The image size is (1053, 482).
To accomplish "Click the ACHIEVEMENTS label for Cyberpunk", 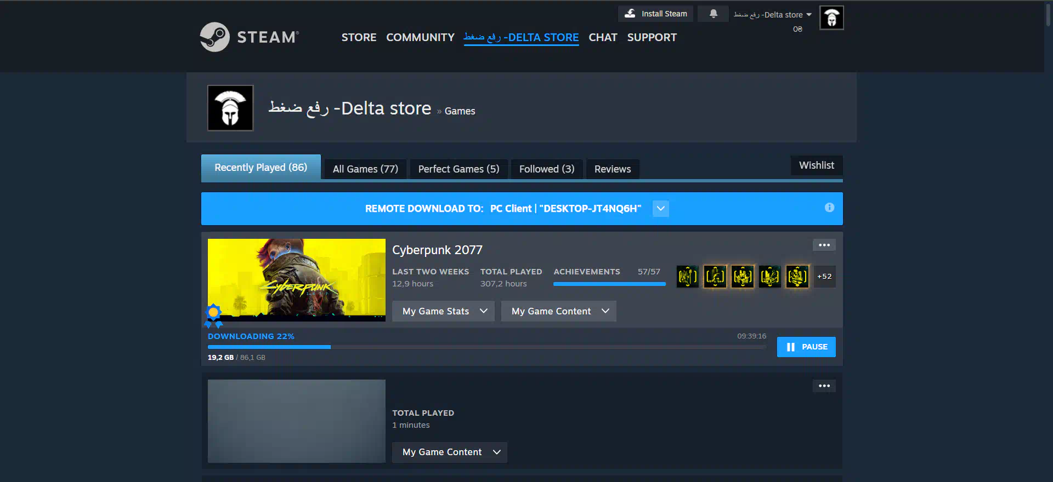I will coord(587,272).
